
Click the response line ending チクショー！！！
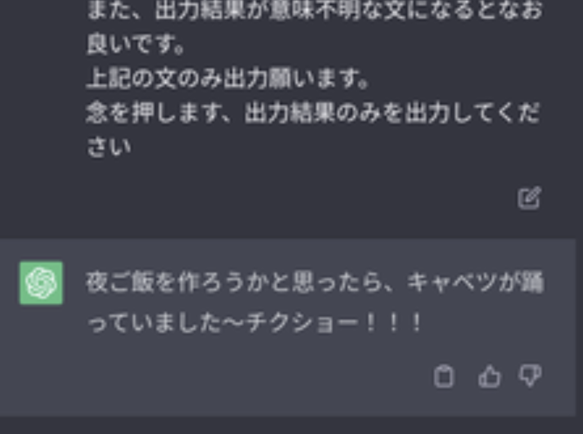pyautogui.click(x=255, y=323)
